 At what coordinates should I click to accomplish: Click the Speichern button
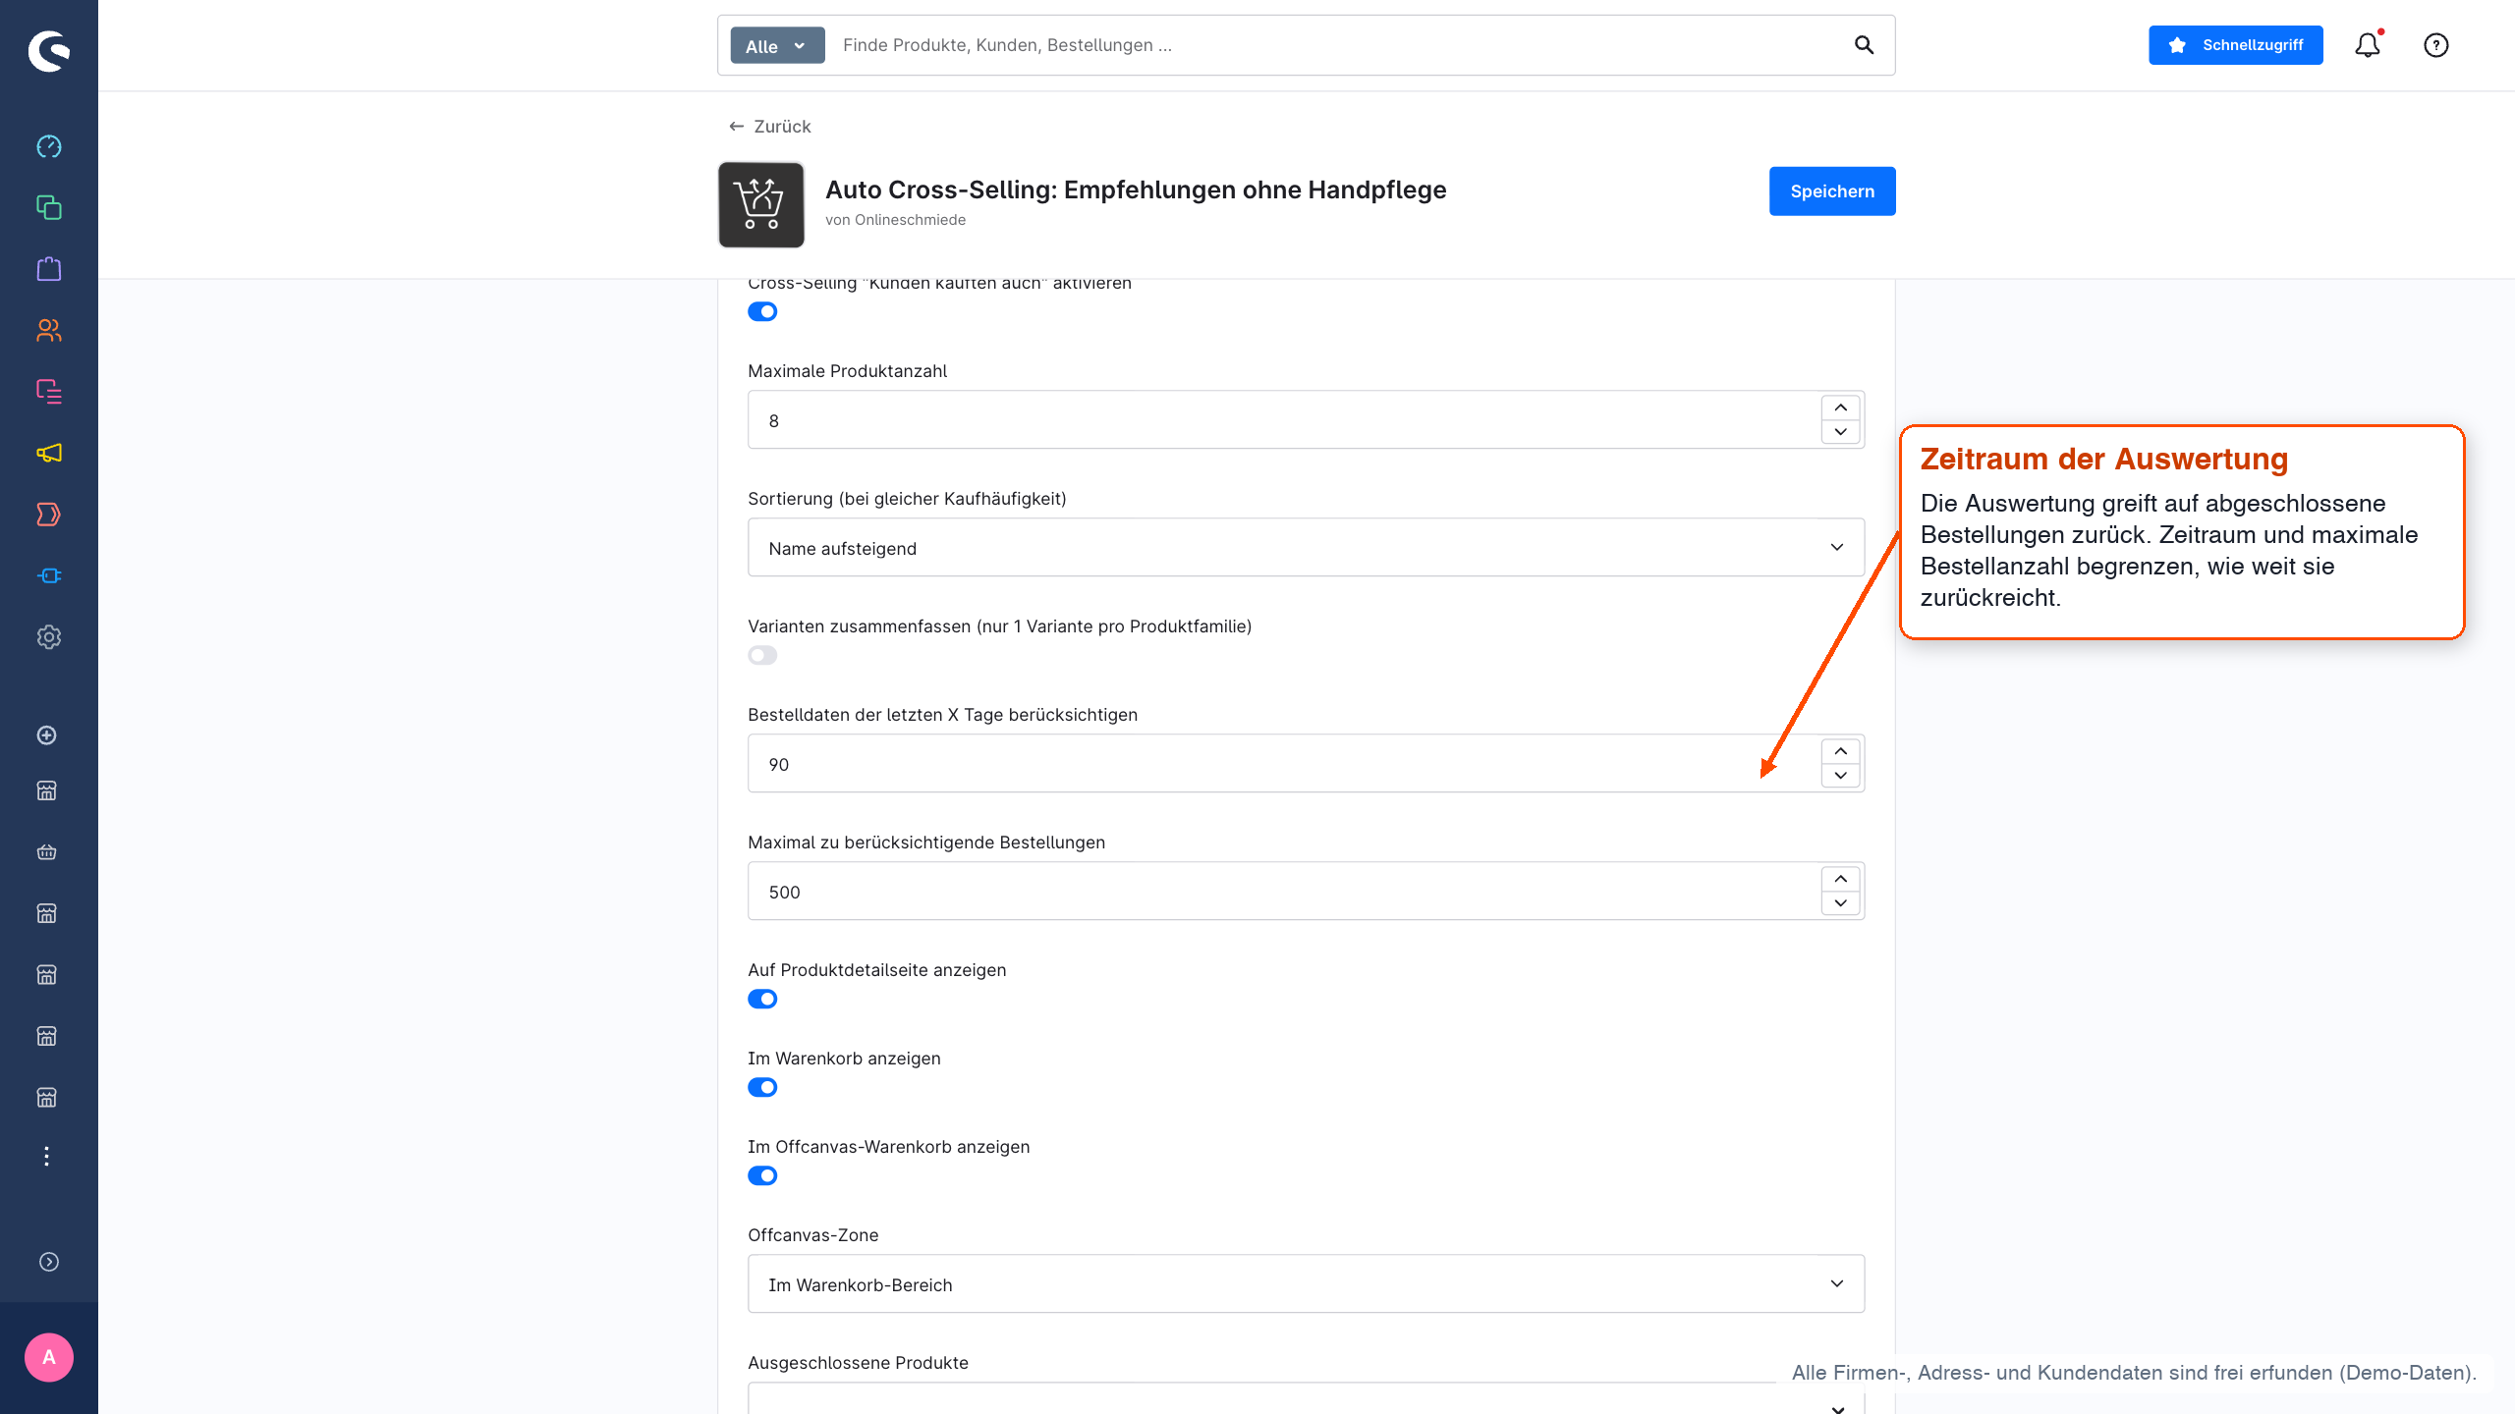pyautogui.click(x=1832, y=191)
